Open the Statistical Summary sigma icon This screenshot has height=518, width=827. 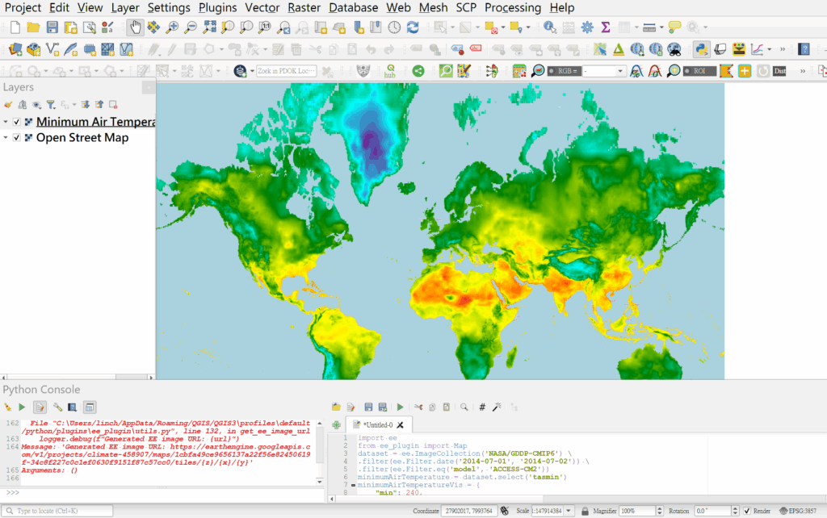tap(606, 27)
